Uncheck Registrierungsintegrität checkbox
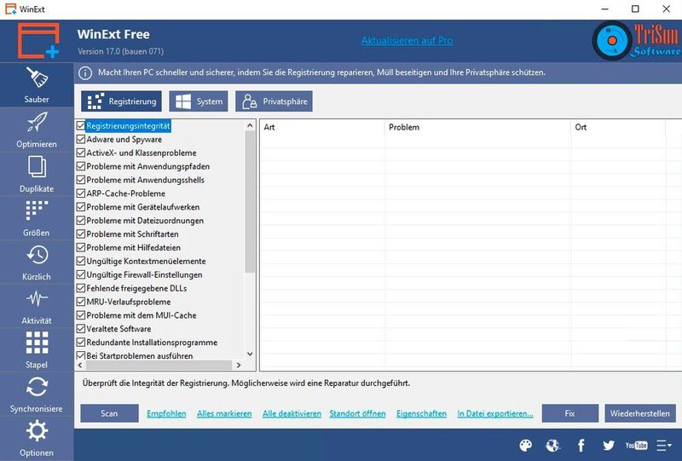Image resolution: width=682 pixels, height=461 pixels. pos(80,125)
